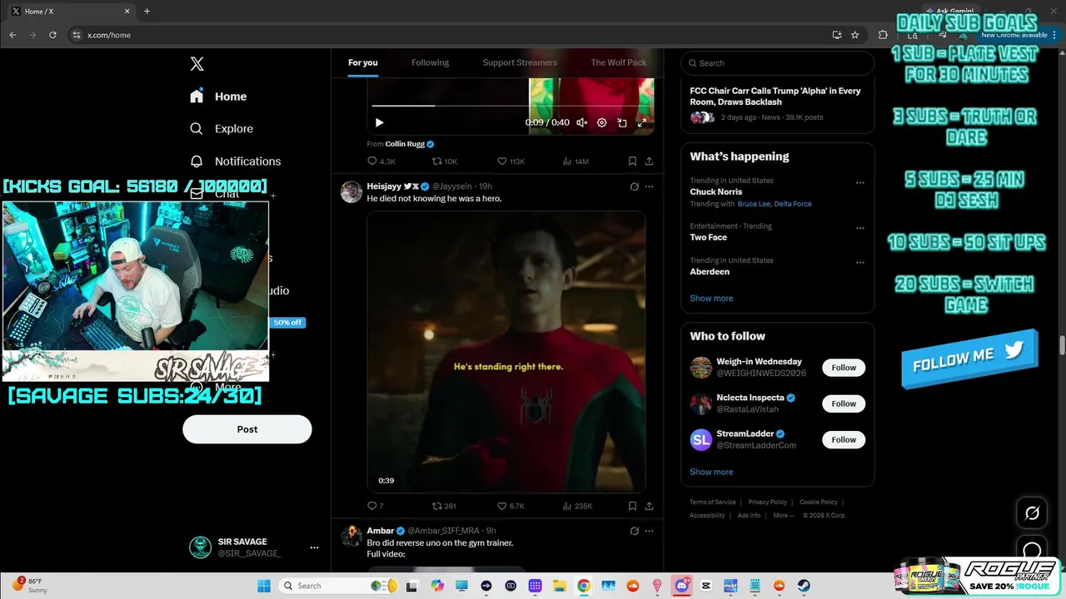Open the floating messages chat button

[x=1032, y=551]
